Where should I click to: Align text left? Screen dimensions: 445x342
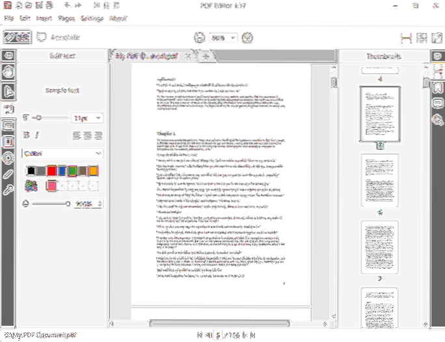77,136
